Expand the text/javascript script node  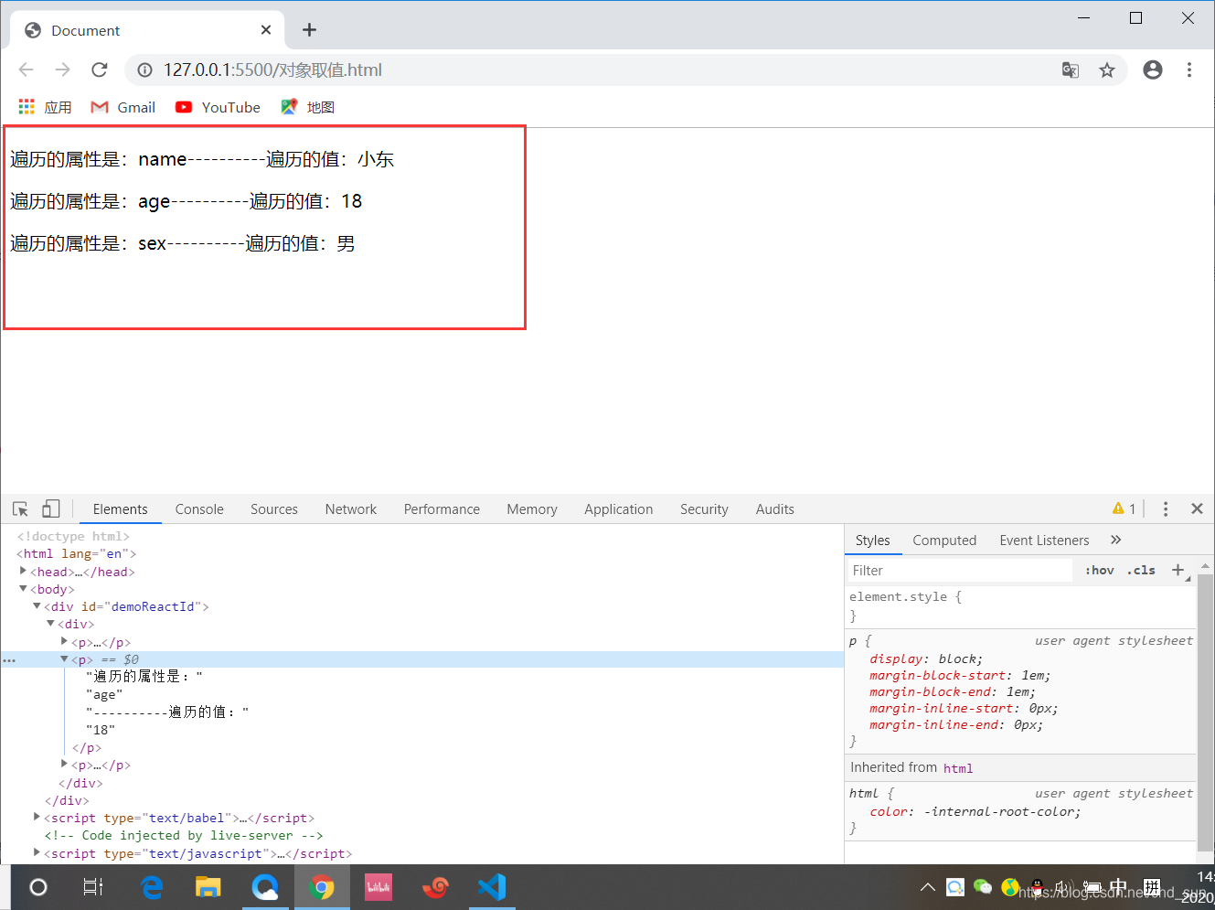coord(37,852)
